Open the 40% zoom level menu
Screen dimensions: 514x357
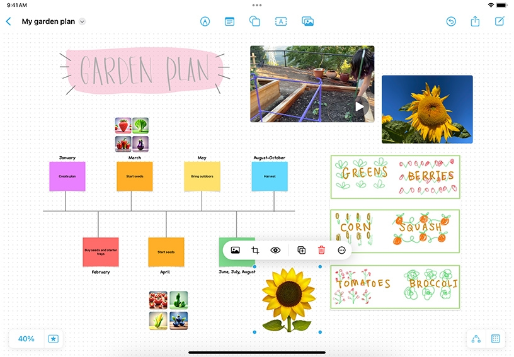pos(26,339)
